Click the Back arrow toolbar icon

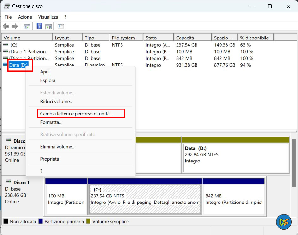(6, 26)
